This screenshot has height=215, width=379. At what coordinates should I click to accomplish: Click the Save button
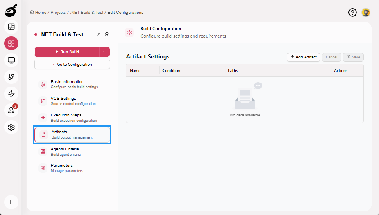[x=353, y=57]
